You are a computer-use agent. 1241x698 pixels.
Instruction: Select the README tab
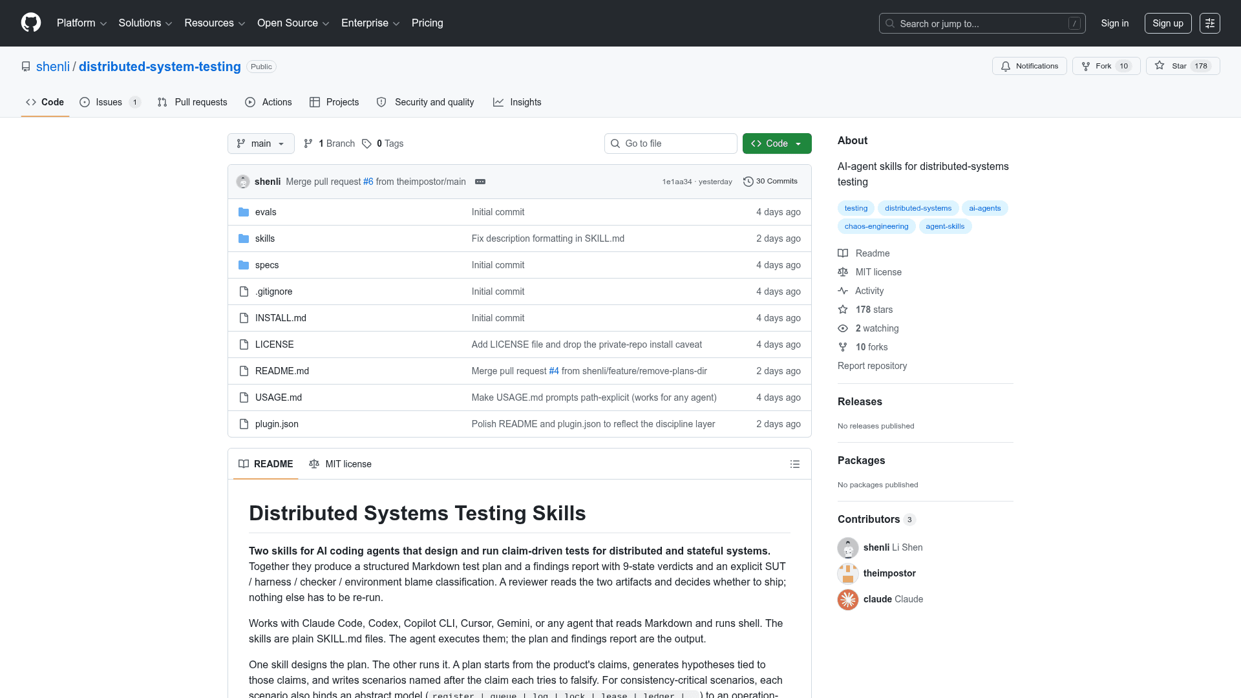point(266,464)
